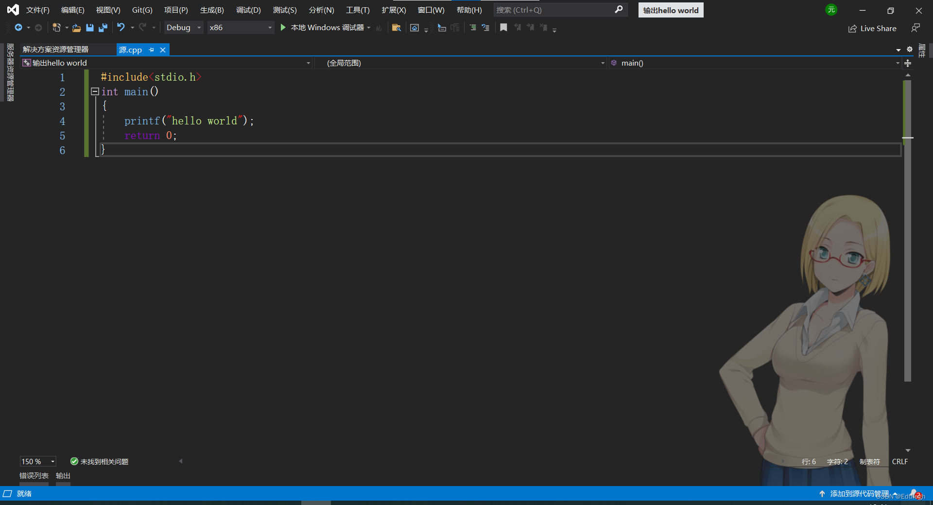Open the 帮助(H) menu
Screen dimensions: 933x505
click(x=469, y=10)
